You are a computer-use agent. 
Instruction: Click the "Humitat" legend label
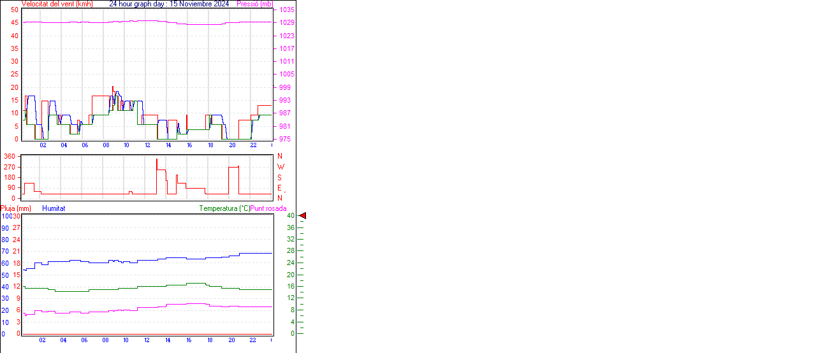pos(54,208)
